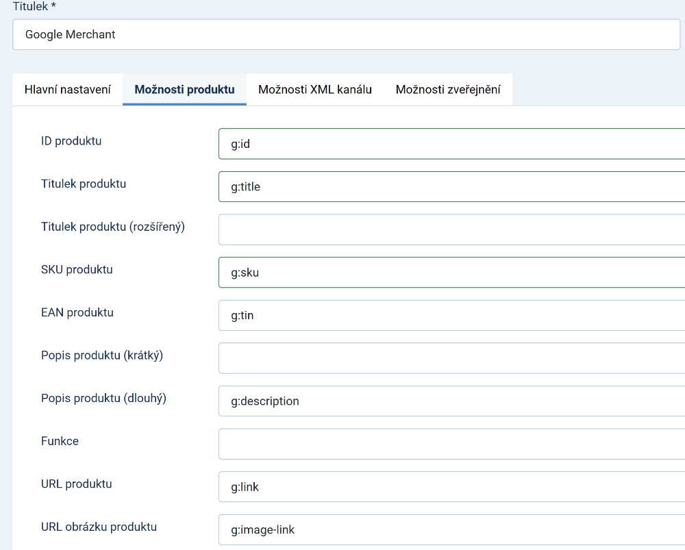The height and width of the screenshot is (550, 685).
Task: Click the "EAN produktu" label text
Action: [x=77, y=312]
